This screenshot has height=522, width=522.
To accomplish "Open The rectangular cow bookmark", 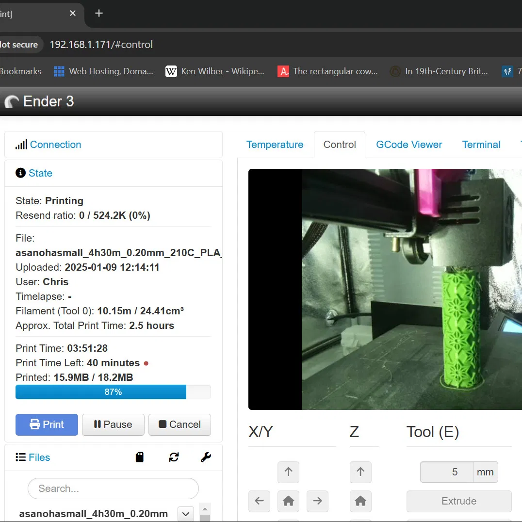I will [x=327, y=71].
